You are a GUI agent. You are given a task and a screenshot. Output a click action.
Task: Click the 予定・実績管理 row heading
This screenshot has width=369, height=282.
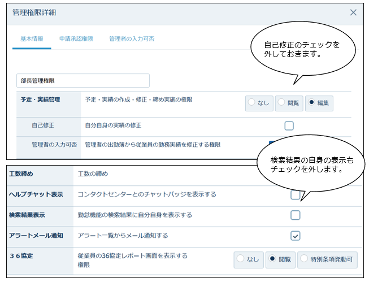[40, 99]
